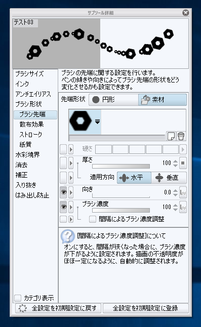The image size is (201, 327).
Task: Select the ブラシ先端 category
Action: pyautogui.click(x=35, y=114)
